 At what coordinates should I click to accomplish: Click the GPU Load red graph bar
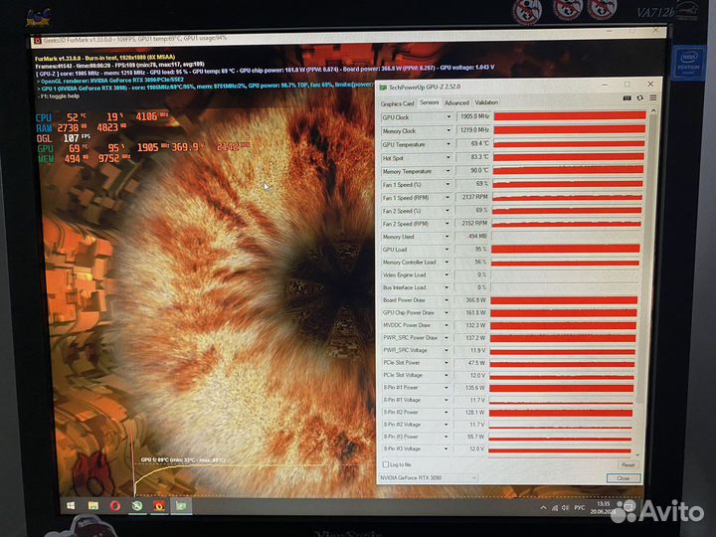tap(565, 249)
